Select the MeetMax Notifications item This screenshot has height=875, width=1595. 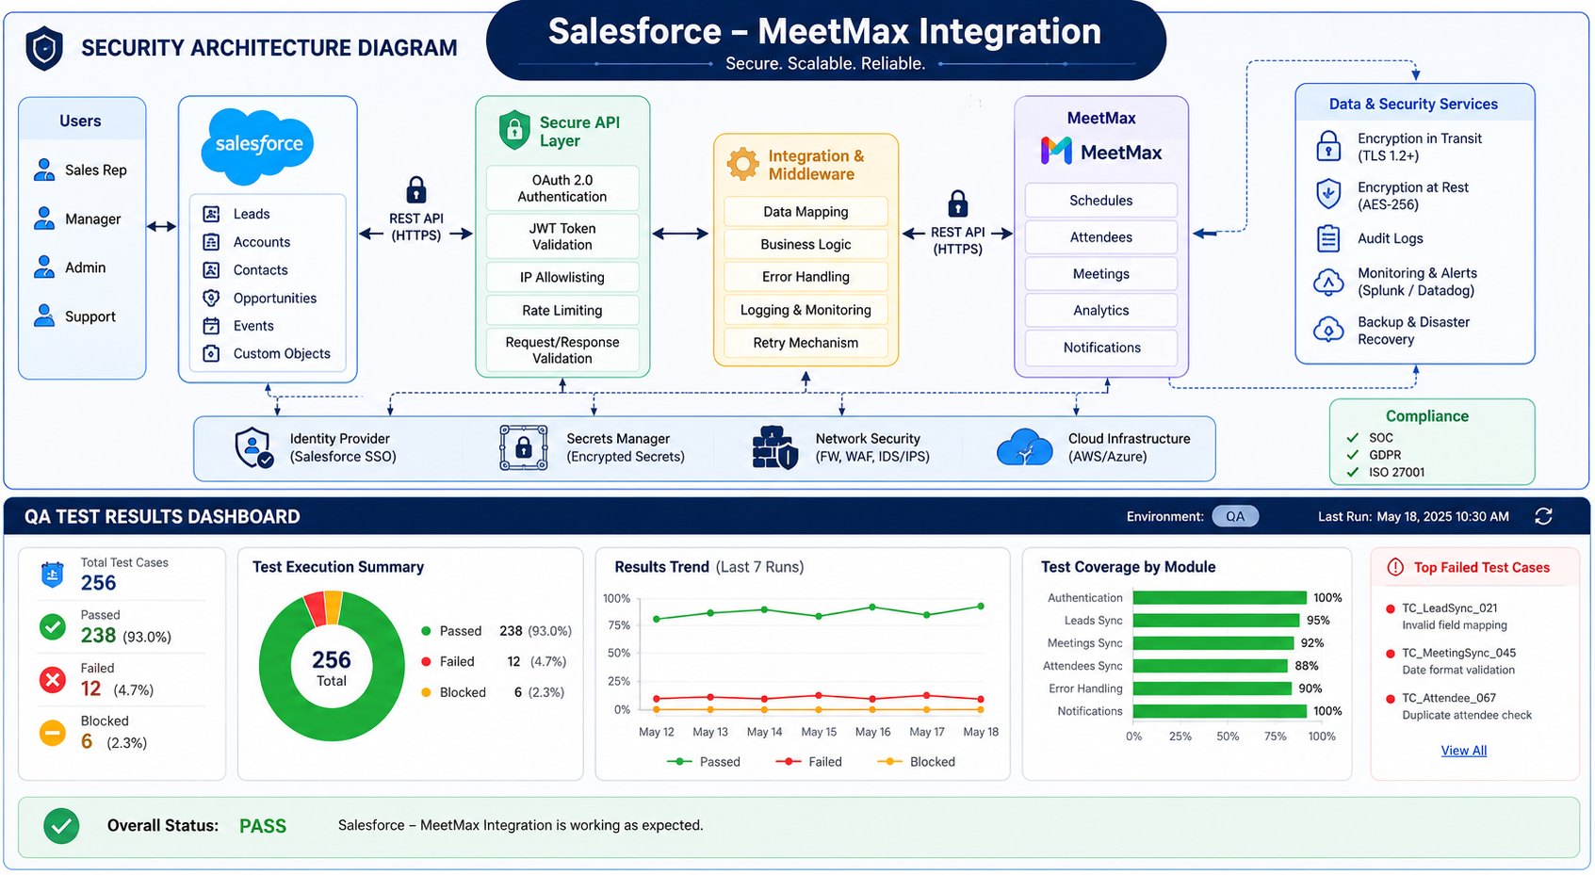pyautogui.click(x=1101, y=348)
